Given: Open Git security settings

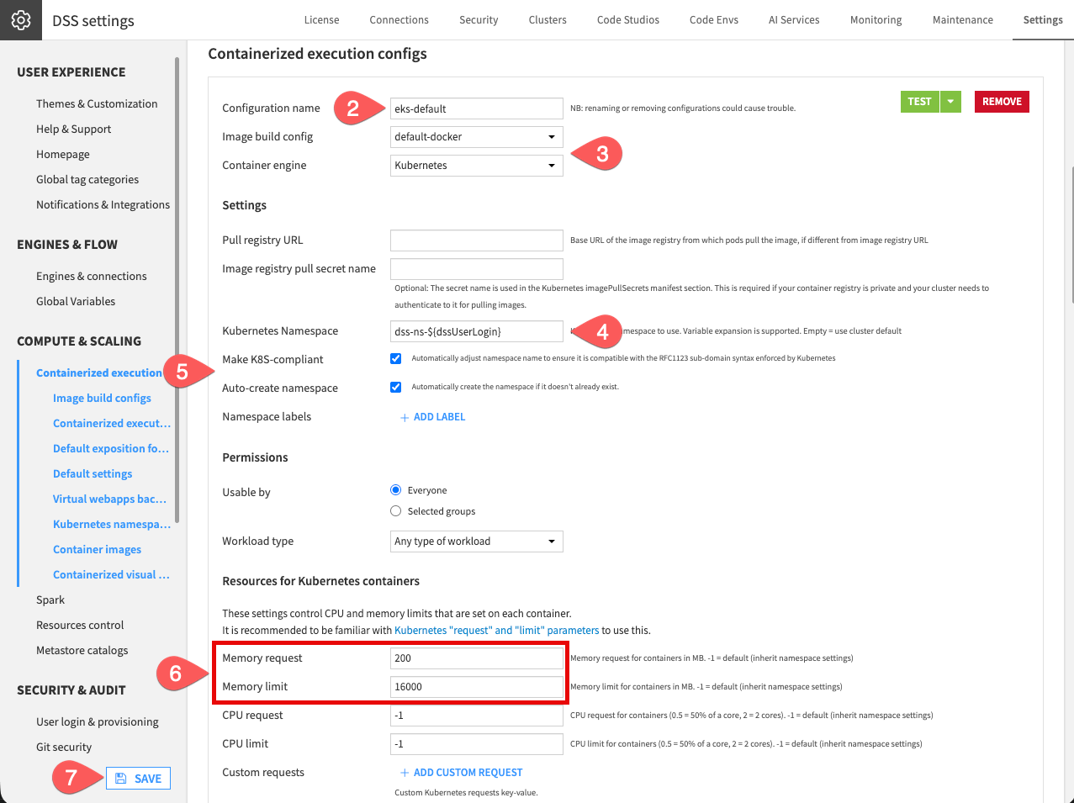Looking at the screenshot, I should 64,748.
